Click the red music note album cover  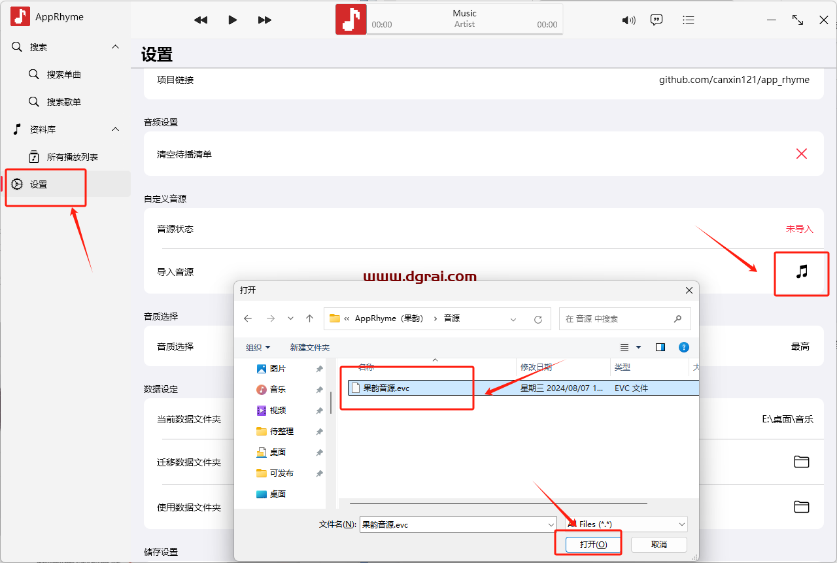coord(351,19)
